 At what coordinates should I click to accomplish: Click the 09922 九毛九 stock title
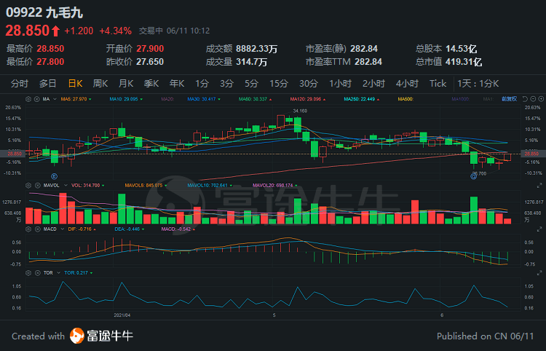[x=44, y=12]
